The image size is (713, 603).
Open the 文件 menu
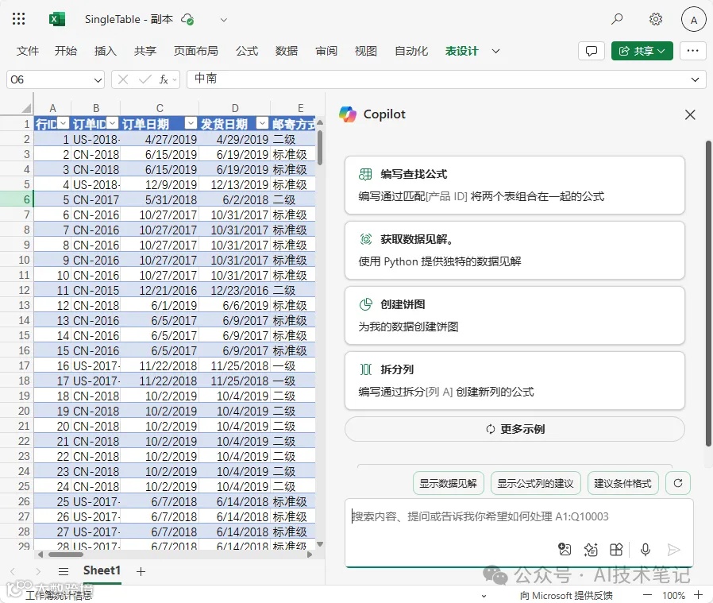tap(28, 51)
